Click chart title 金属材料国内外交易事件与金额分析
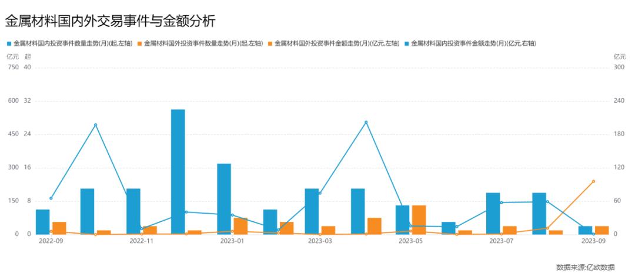Screen dimensions: 635x280 pyautogui.click(x=110, y=22)
